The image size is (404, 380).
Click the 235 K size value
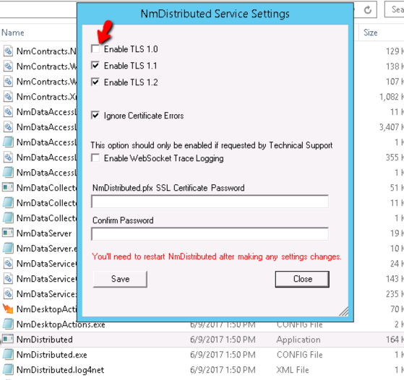click(395, 294)
